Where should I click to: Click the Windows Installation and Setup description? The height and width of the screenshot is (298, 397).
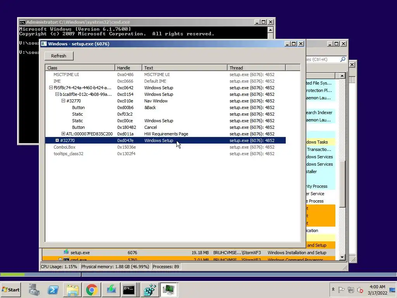point(297,252)
